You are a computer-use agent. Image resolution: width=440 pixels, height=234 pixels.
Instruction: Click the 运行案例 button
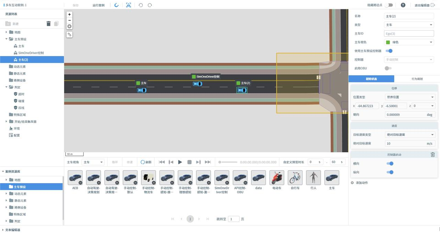(x=99, y=5)
